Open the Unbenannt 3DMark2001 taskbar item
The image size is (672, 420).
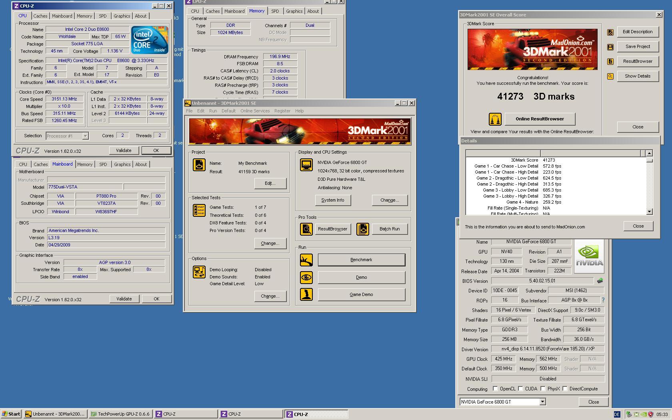55,414
